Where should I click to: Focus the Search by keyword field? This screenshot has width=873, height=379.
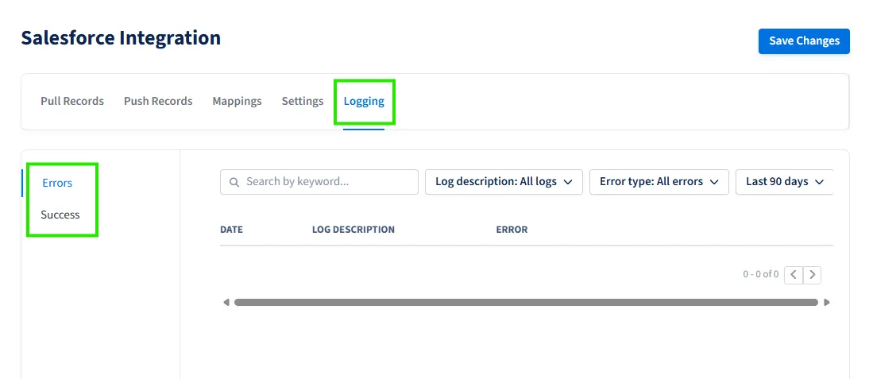pos(327,182)
